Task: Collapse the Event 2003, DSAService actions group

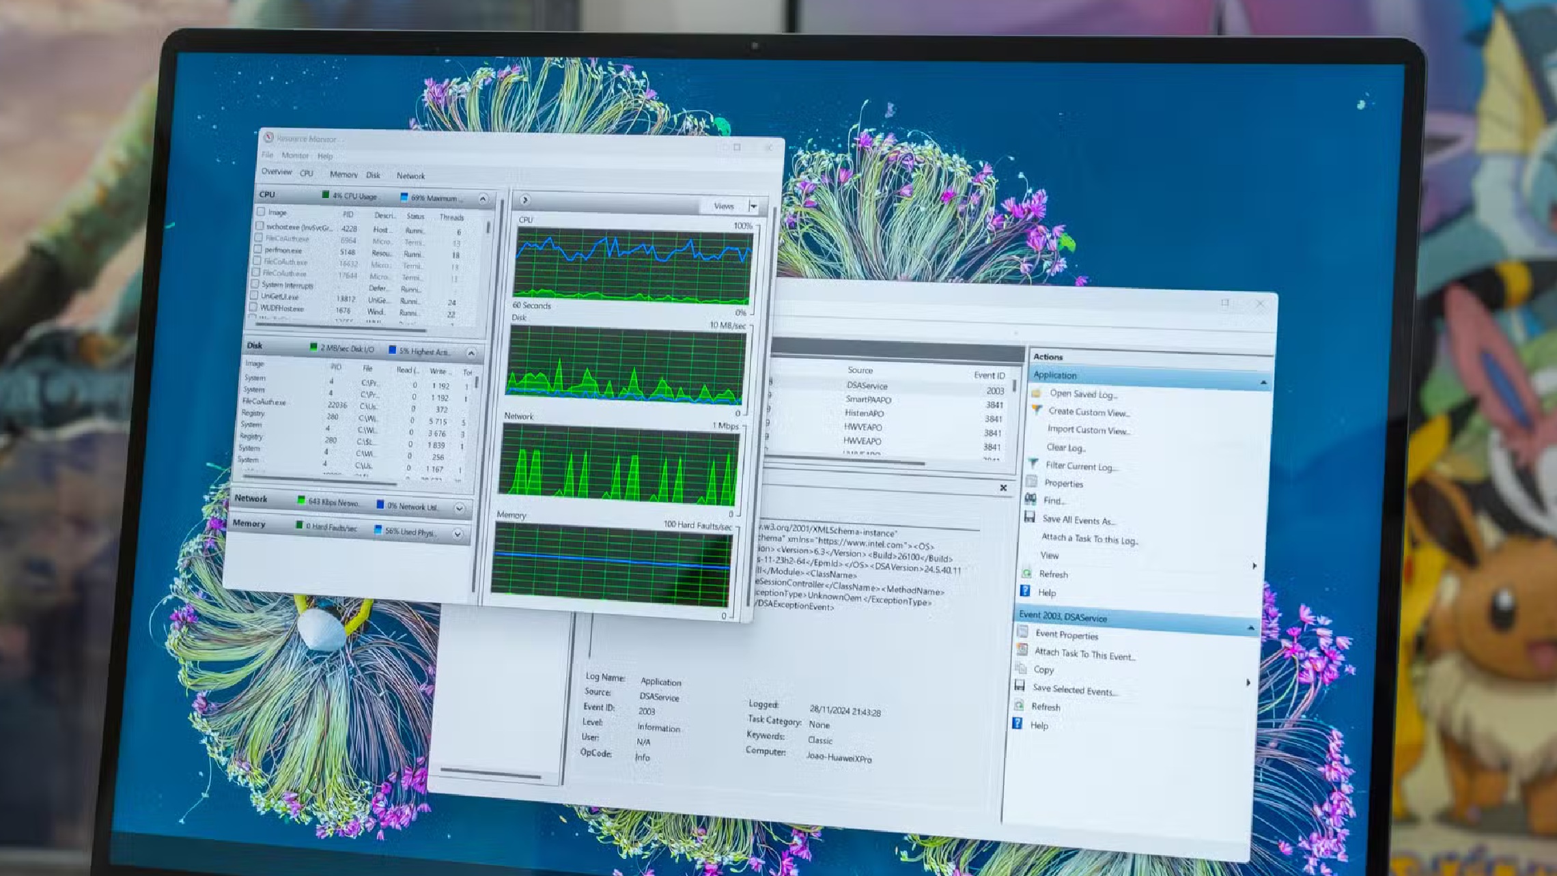Action: [1250, 627]
